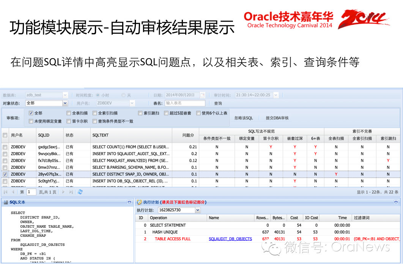
Task: Open the 对象状态 dropdown
Action: 65,103
